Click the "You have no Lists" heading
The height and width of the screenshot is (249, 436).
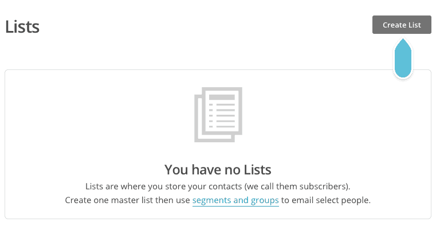click(218, 169)
